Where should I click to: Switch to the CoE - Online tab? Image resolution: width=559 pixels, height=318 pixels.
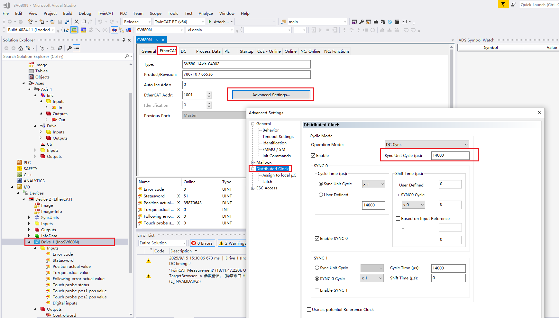point(269,51)
